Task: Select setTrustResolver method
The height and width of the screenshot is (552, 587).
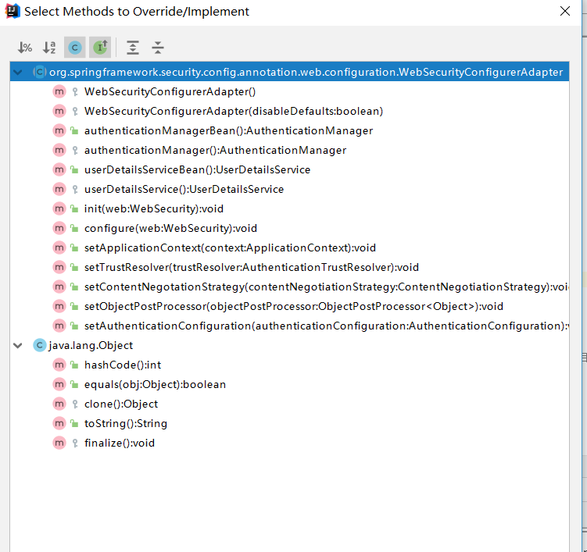Action: tap(252, 267)
